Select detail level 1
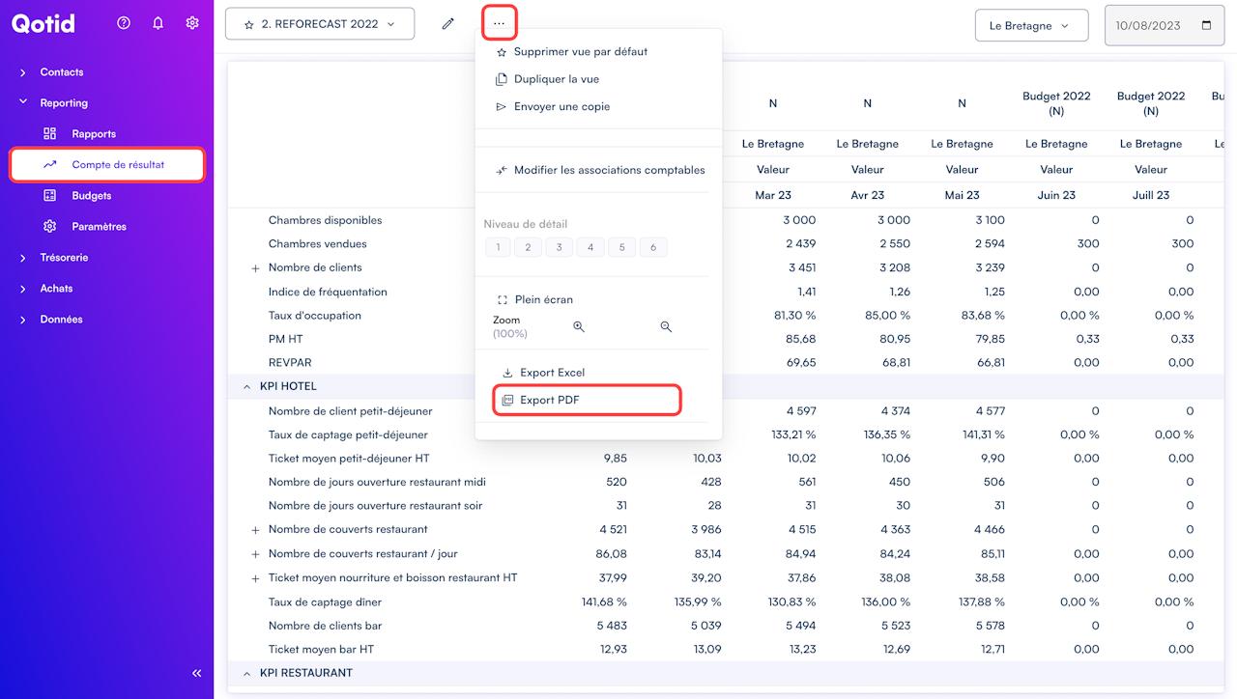 (x=499, y=248)
